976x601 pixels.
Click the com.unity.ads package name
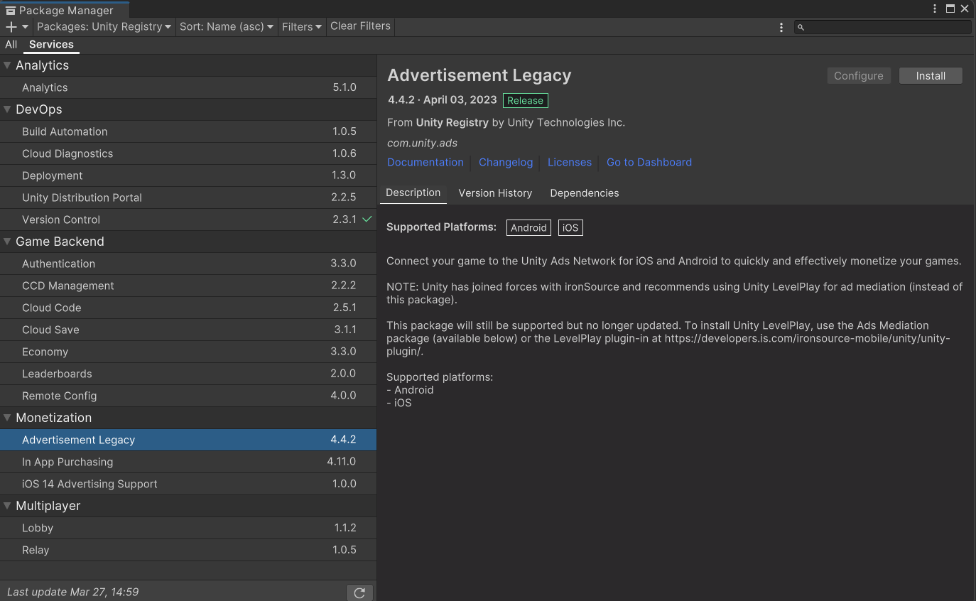click(x=422, y=143)
